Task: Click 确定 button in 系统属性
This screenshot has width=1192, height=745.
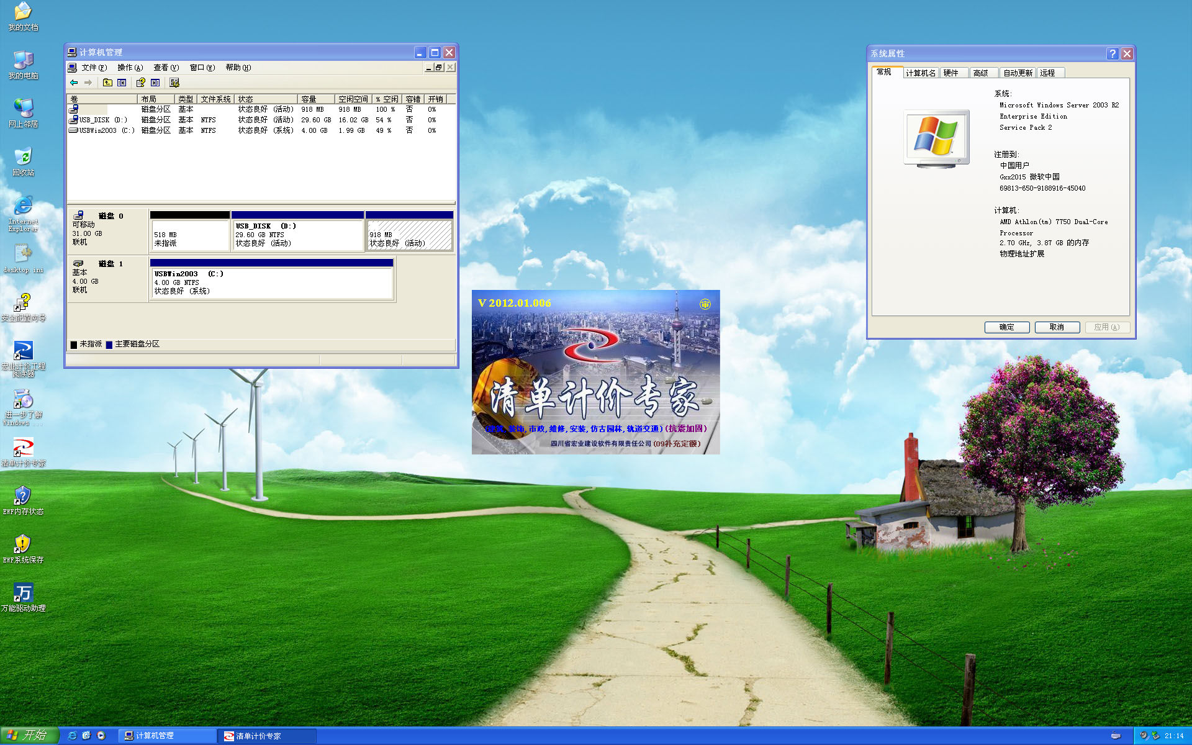Action: pos(1007,327)
